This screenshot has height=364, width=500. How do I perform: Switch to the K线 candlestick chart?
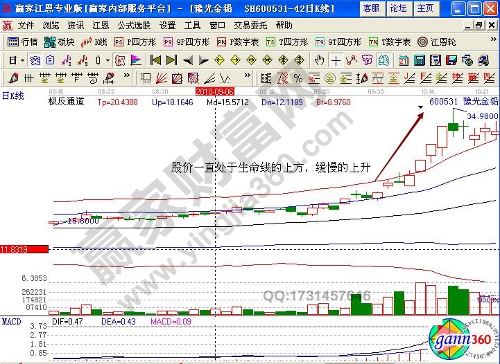(94, 42)
